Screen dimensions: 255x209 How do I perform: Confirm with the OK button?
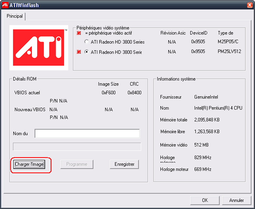pos(205,200)
